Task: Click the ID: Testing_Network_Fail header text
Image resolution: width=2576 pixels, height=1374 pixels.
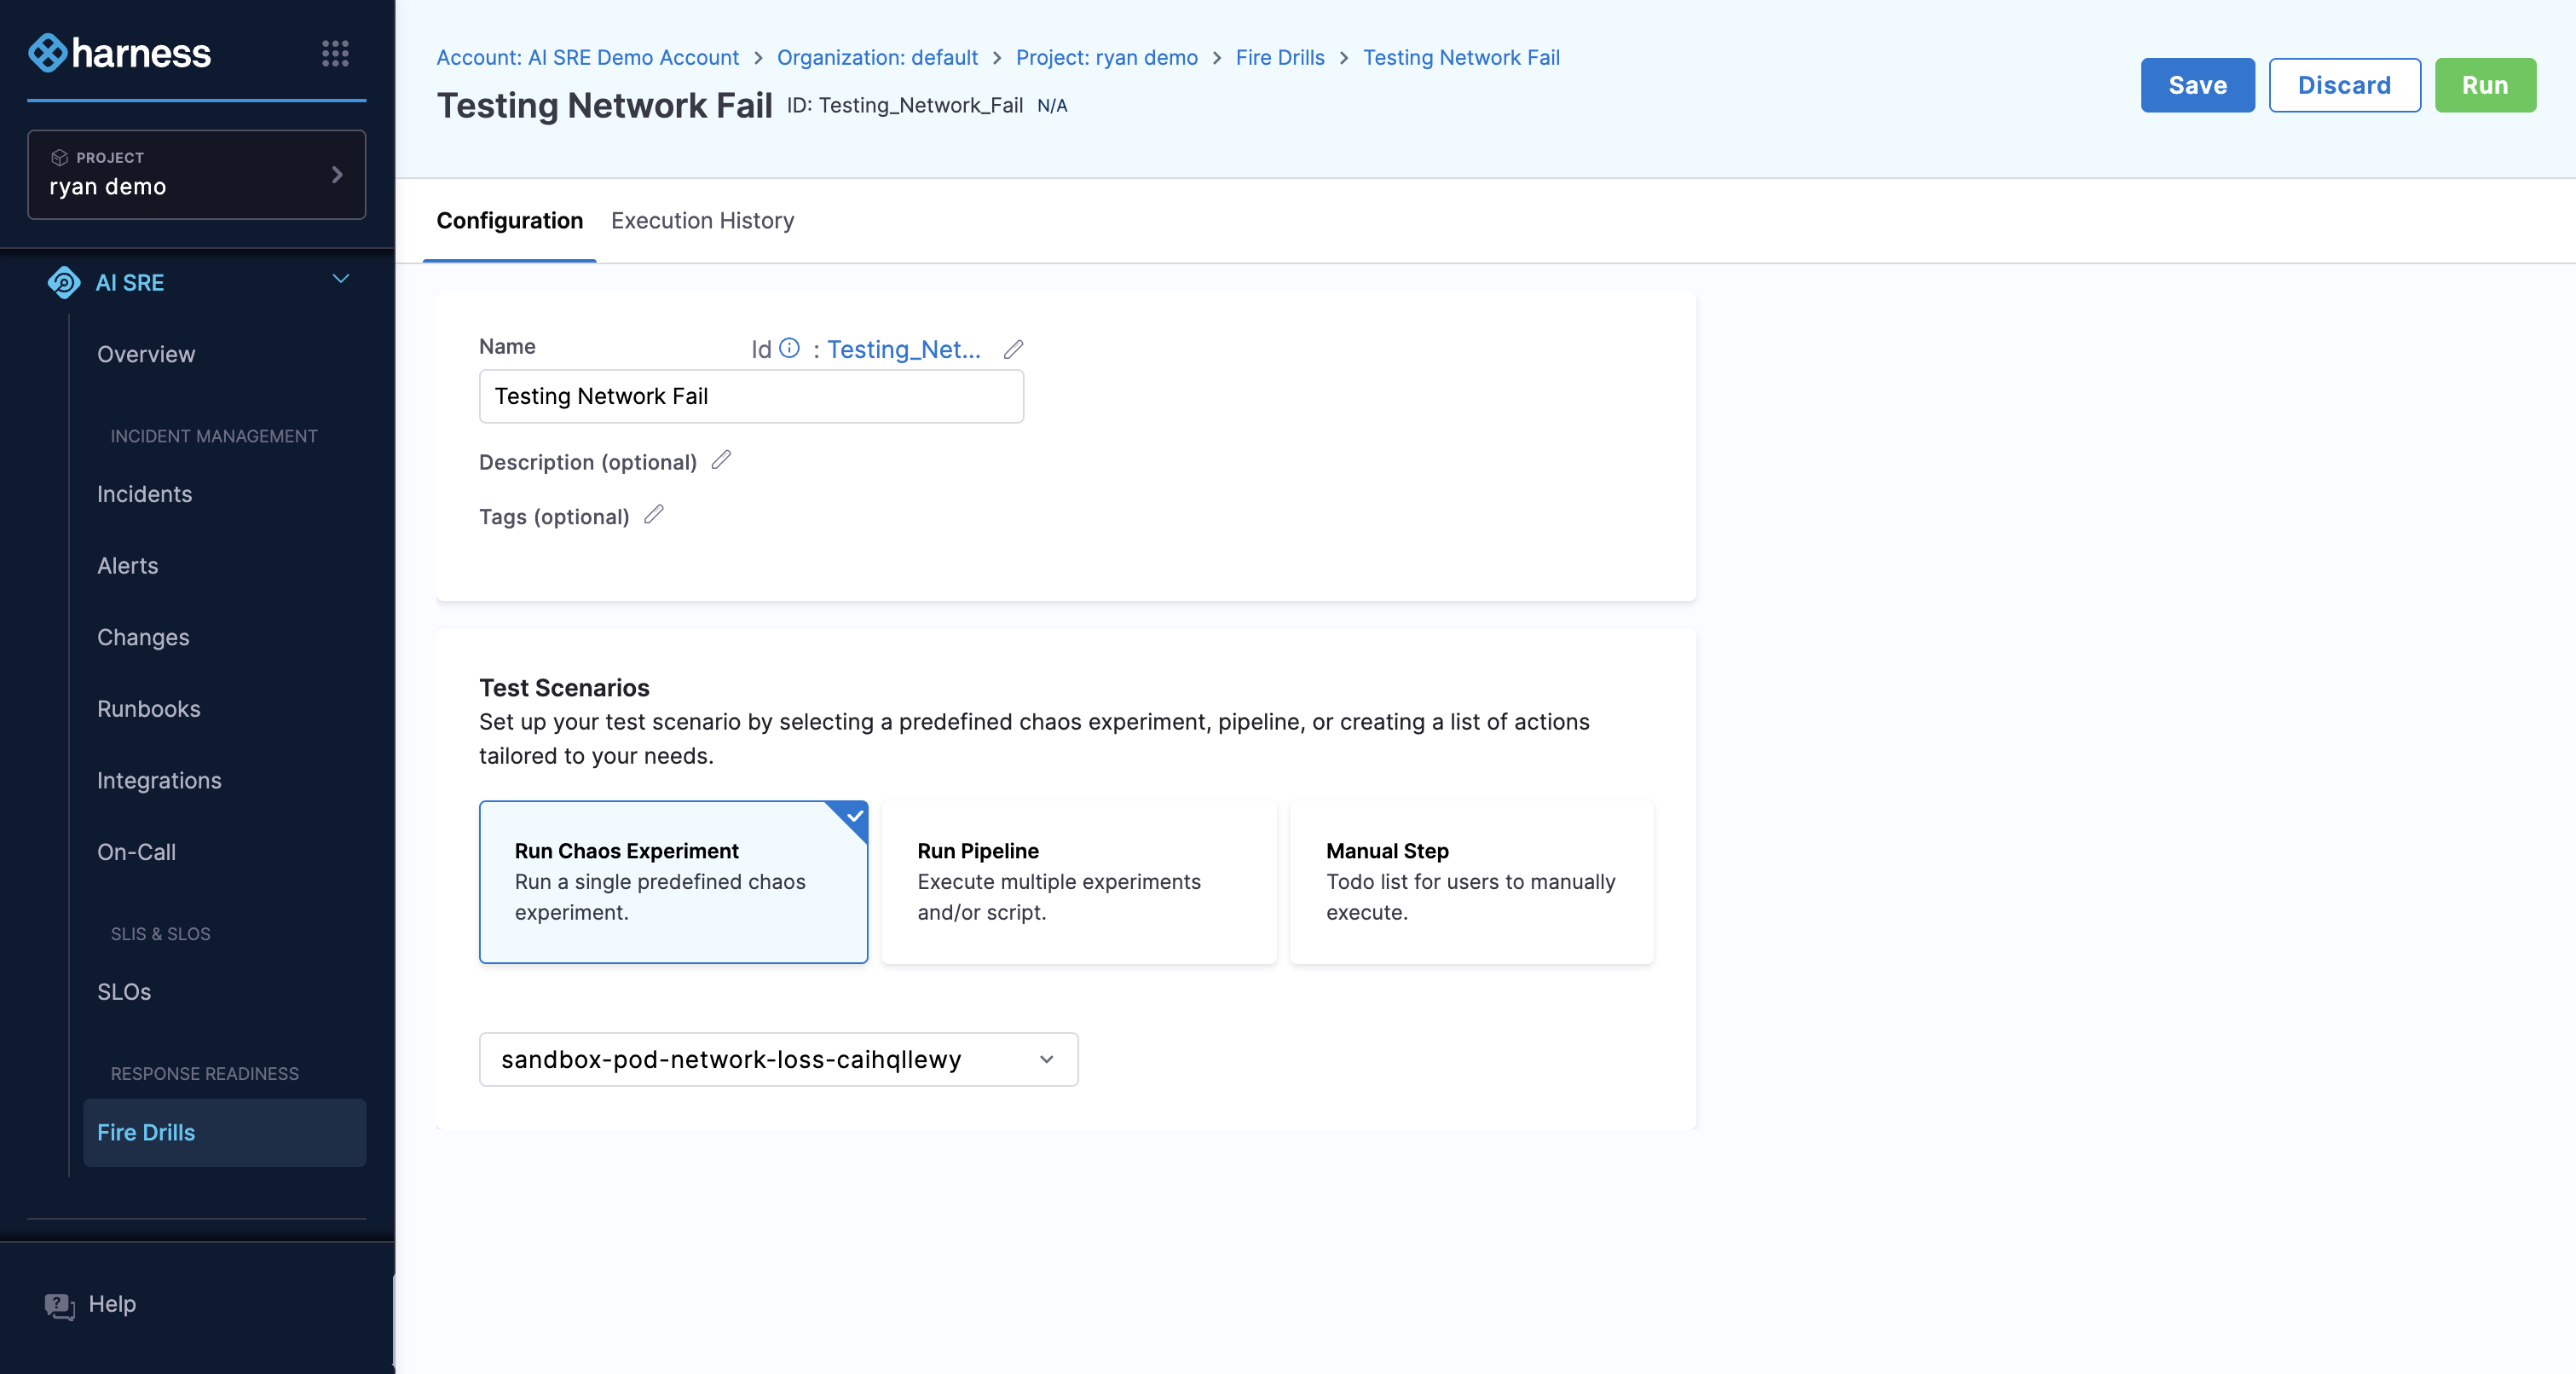Action: tap(904, 105)
